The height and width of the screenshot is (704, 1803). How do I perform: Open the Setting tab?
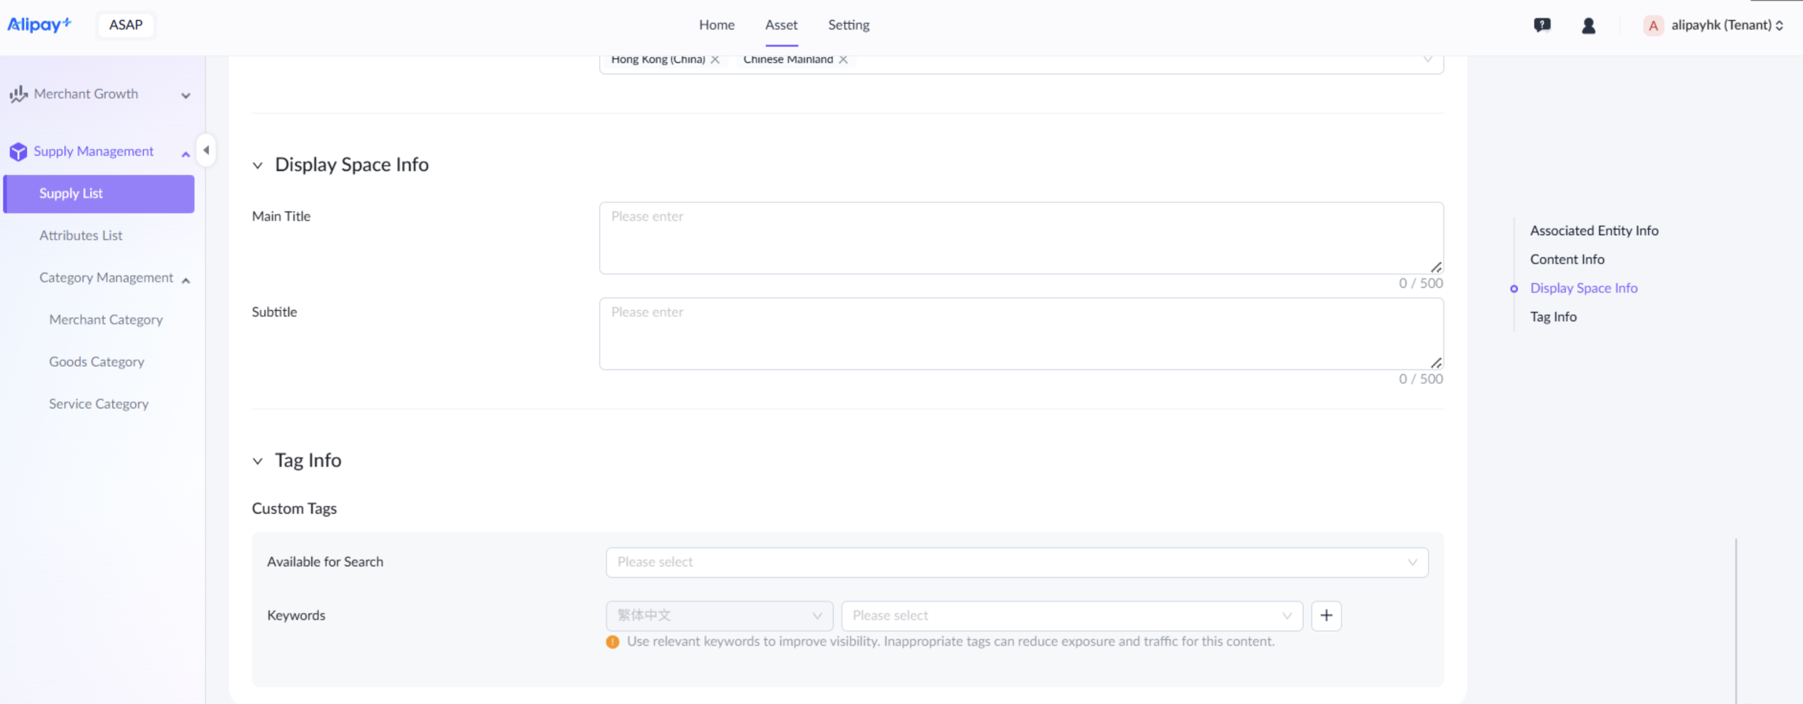click(848, 25)
